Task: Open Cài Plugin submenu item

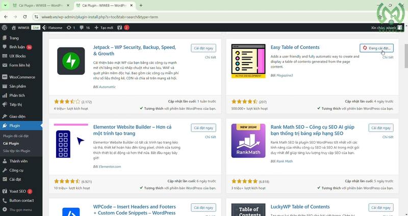Action: pyautogui.click(x=11, y=144)
